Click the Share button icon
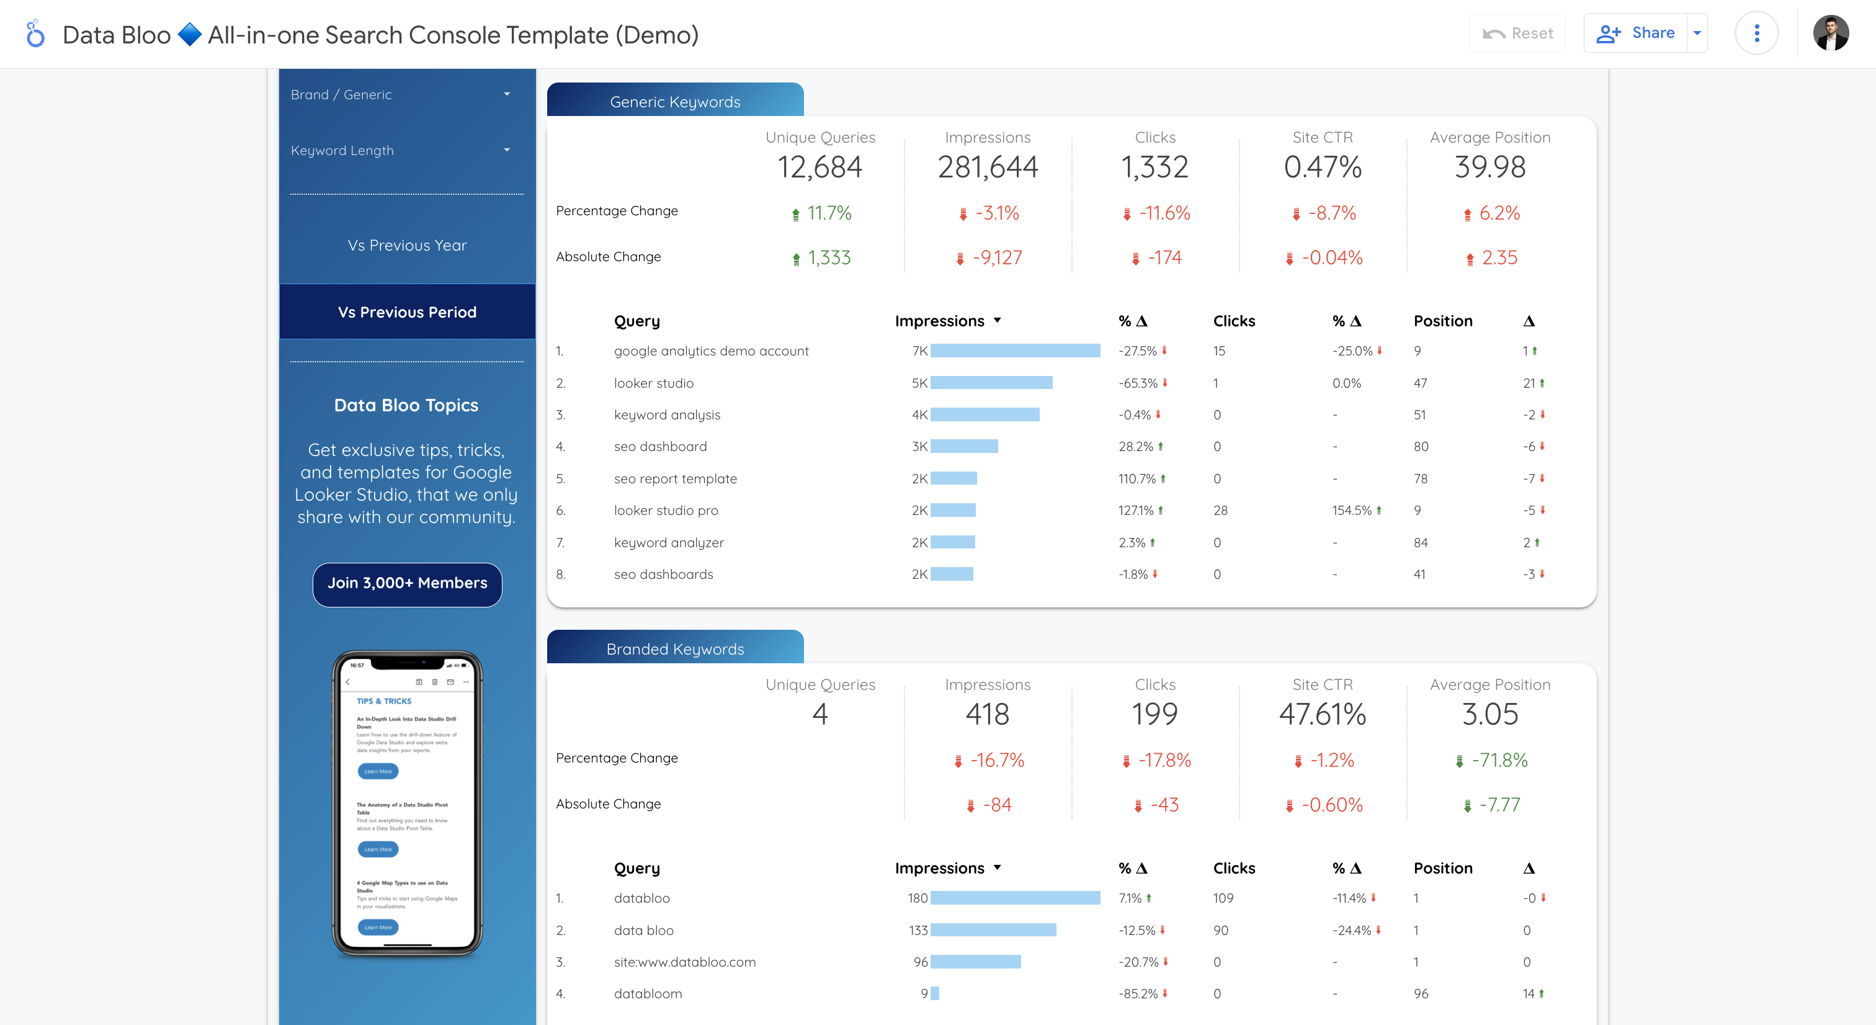This screenshot has width=1876, height=1025. 1609,34
